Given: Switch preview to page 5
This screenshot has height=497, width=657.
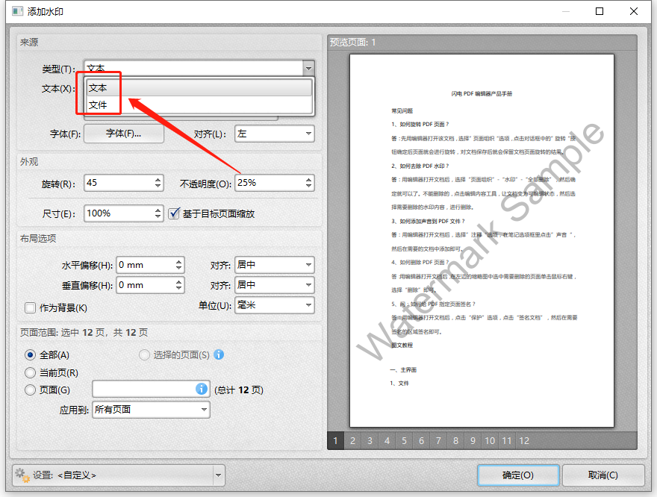Looking at the screenshot, I should (x=405, y=441).
